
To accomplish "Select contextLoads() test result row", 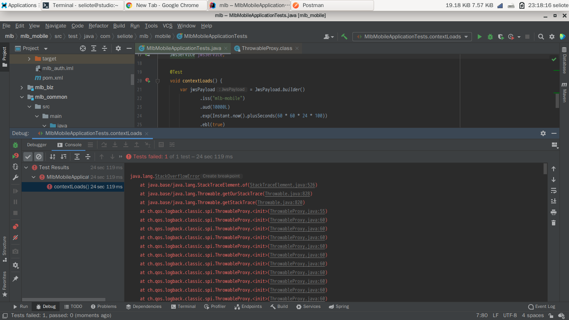I will 72,187.
